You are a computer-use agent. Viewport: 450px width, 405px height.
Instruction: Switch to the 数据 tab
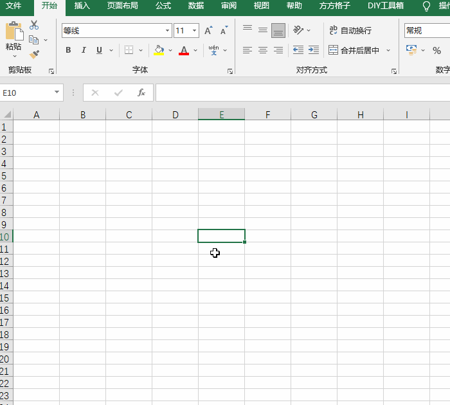[196, 5]
